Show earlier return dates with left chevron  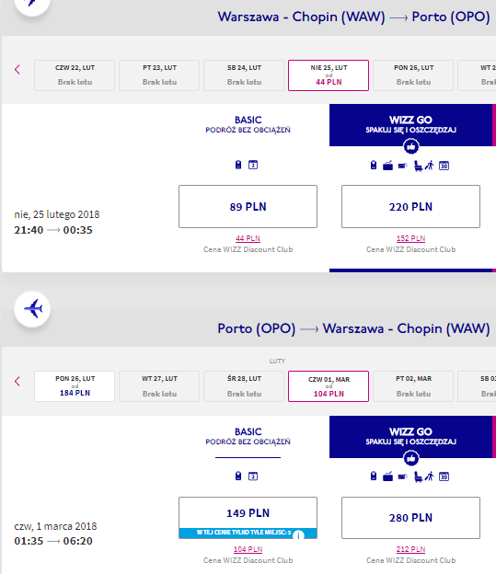click(x=17, y=381)
